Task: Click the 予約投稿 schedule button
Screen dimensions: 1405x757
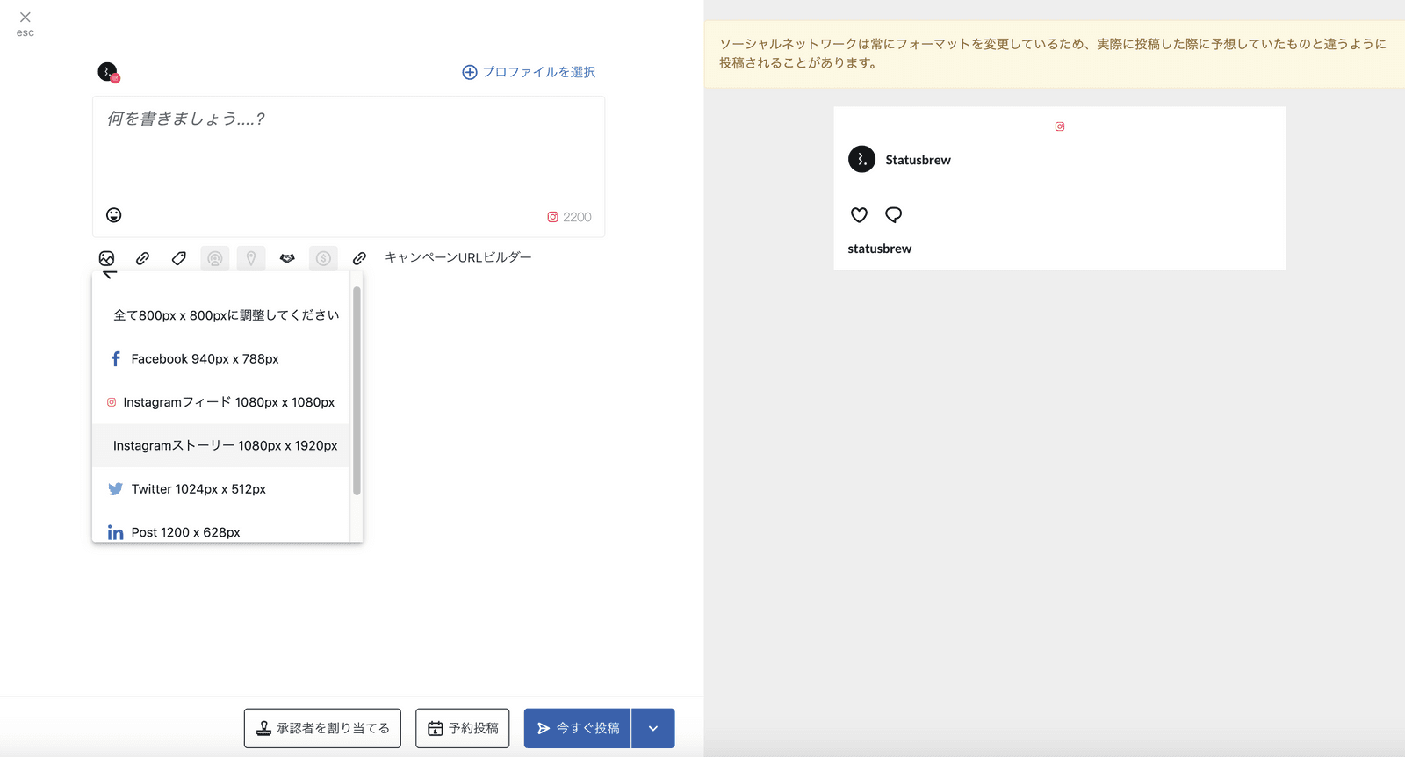Action: point(463,728)
